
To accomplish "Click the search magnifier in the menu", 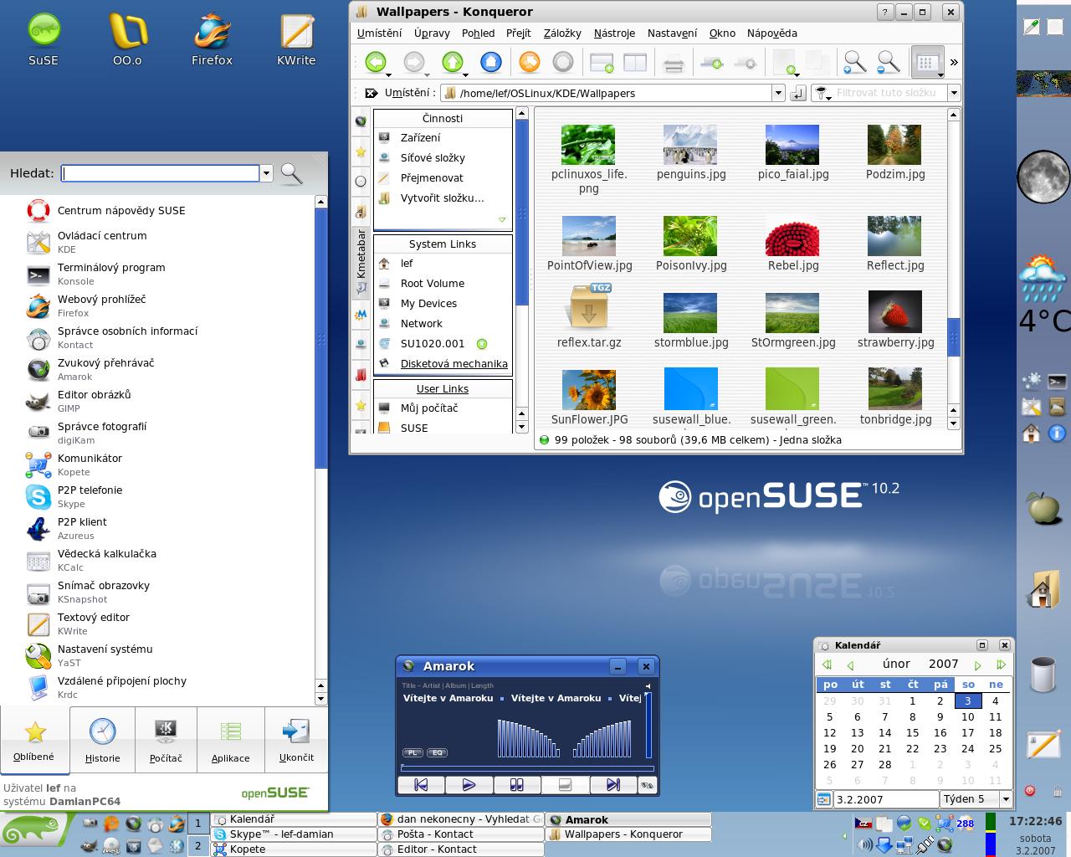I will click(x=291, y=173).
